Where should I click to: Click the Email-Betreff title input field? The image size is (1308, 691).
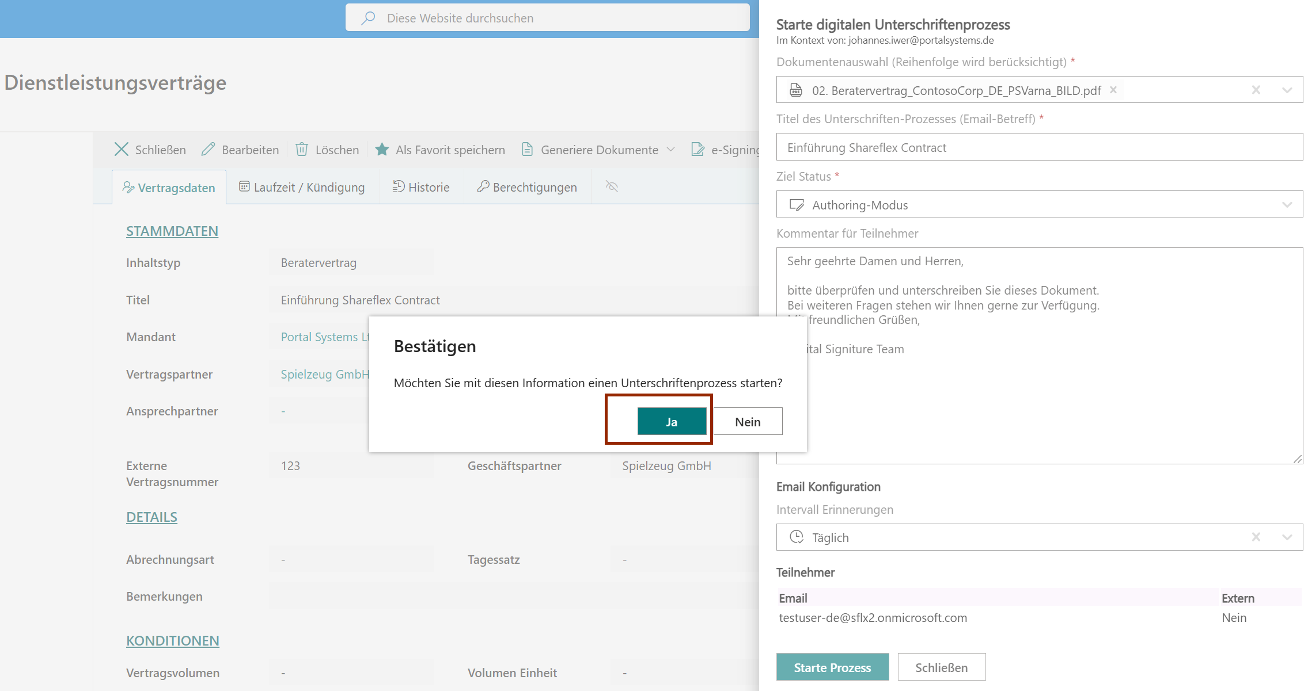pos(1039,147)
